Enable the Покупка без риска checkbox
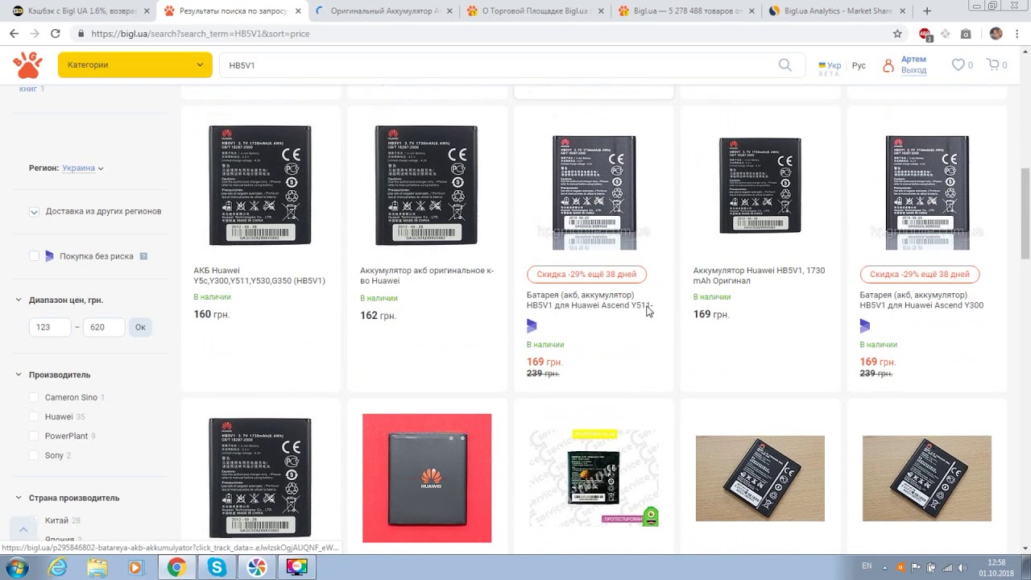Screen dimensions: 1031x580 [x=34, y=256]
